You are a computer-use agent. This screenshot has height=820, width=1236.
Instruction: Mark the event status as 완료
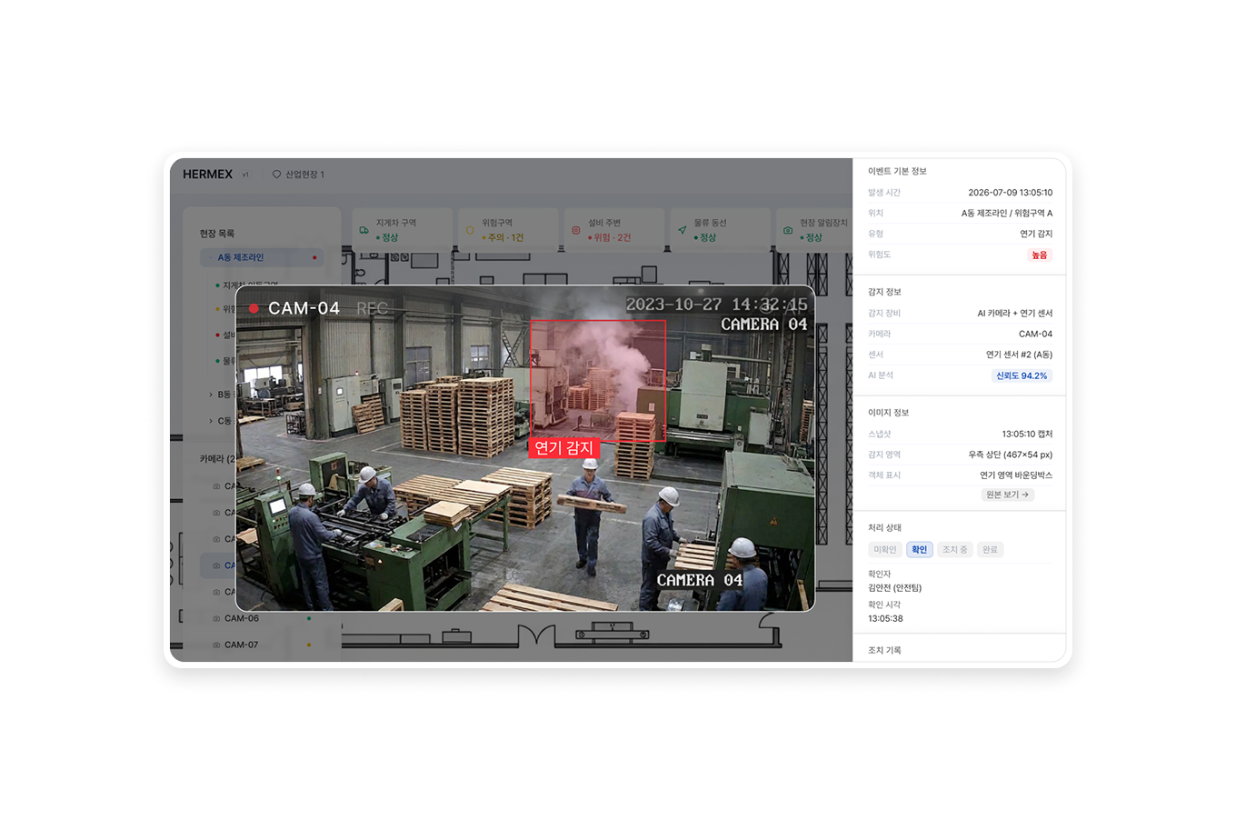click(x=990, y=549)
